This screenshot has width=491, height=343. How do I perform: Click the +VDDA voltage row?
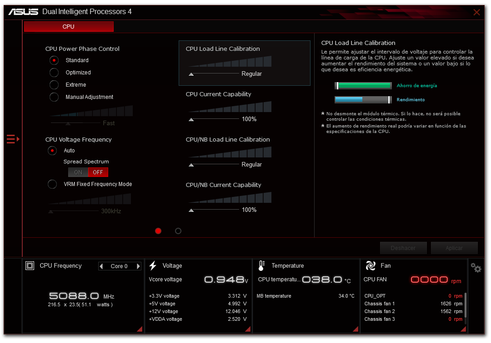(198, 319)
